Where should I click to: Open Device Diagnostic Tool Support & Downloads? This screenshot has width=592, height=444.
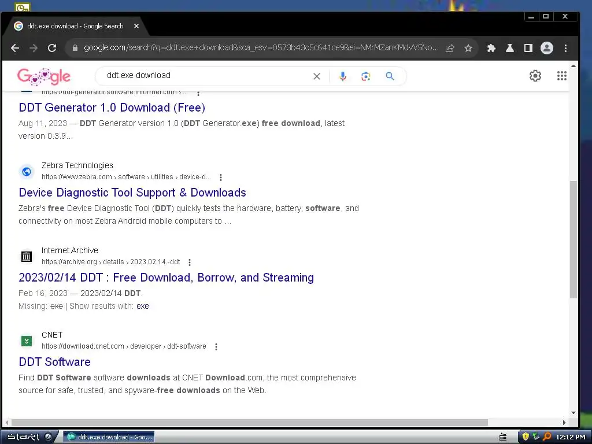click(132, 193)
